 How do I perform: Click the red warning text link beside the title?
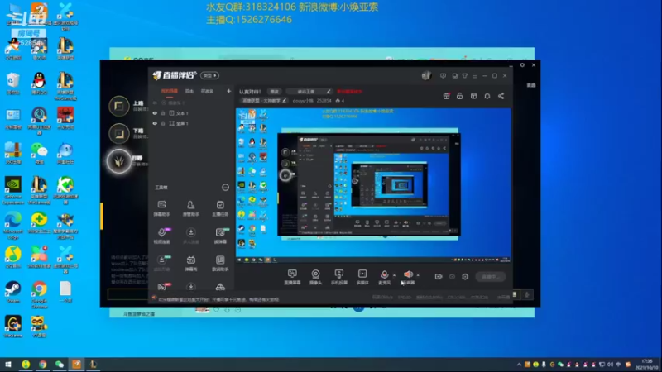[349, 92]
